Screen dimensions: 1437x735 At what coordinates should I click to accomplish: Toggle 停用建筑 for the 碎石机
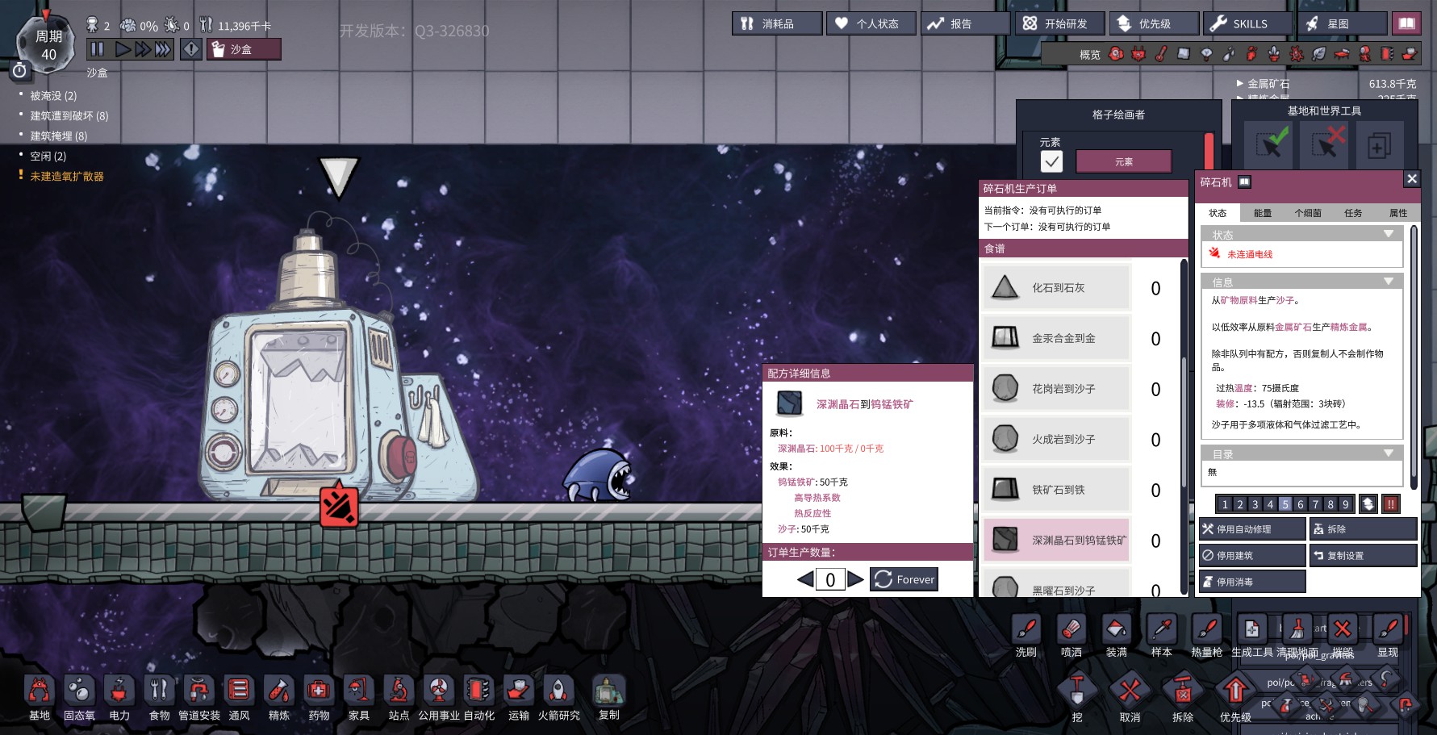[1252, 555]
